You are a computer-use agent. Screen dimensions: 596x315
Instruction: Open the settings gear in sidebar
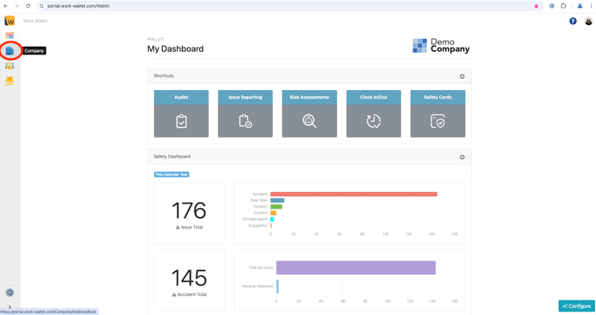[x=10, y=292]
